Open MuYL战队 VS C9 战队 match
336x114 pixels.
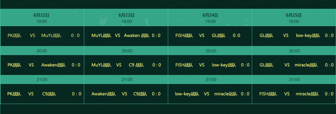126,65
